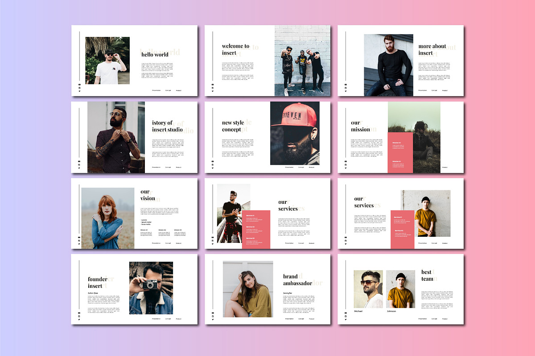
Task: Click YouTube icon on our vision slide
Action: (x=79, y=238)
